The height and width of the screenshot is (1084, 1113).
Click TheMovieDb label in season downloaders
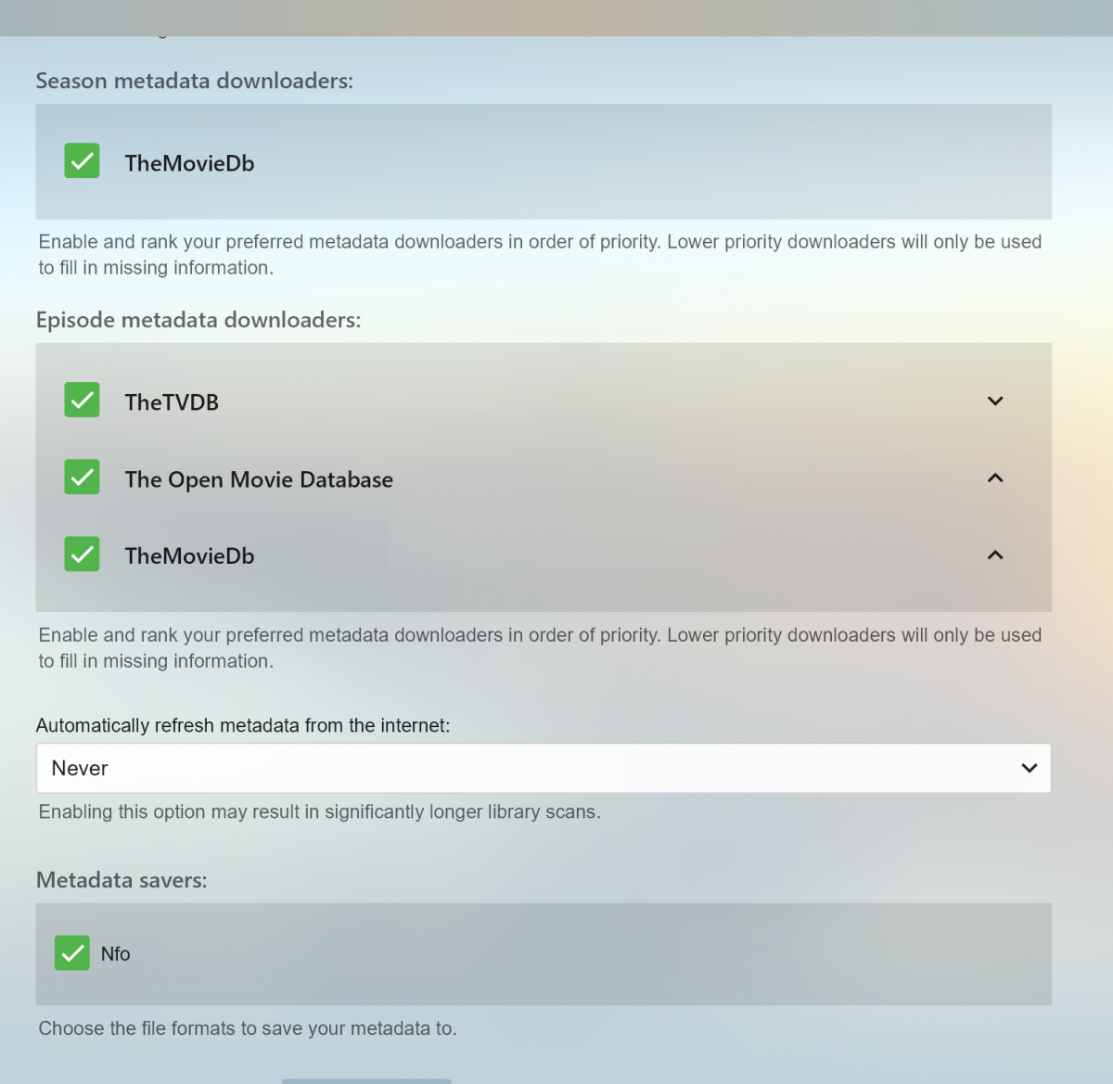[x=189, y=163]
